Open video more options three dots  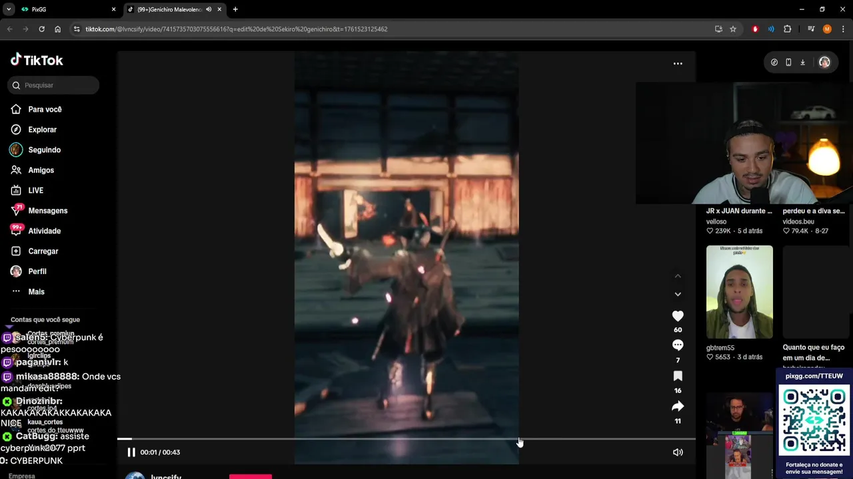[x=678, y=63]
